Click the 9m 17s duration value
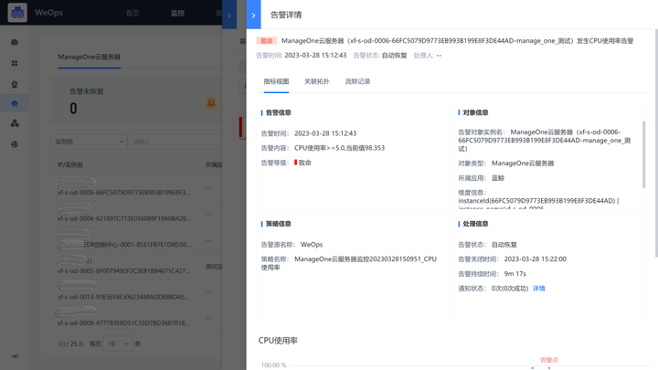The image size is (658, 370). coord(515,274)
